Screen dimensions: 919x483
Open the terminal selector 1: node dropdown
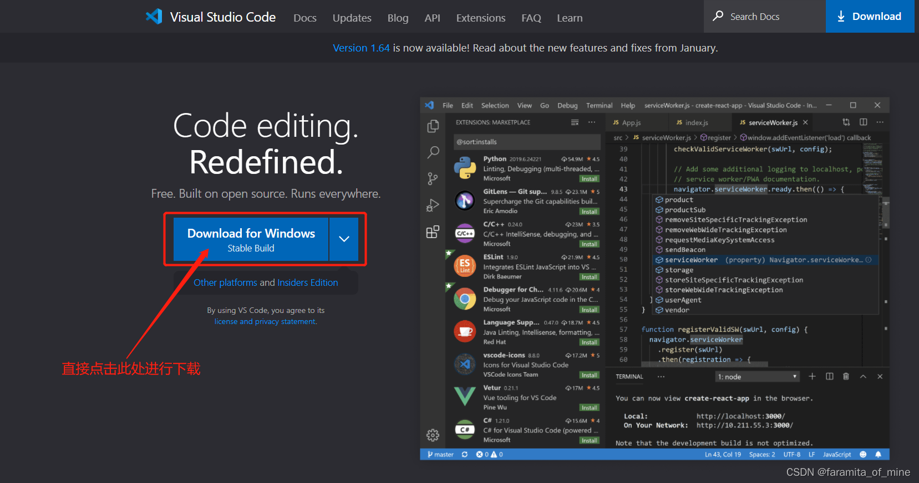[757, 377]
